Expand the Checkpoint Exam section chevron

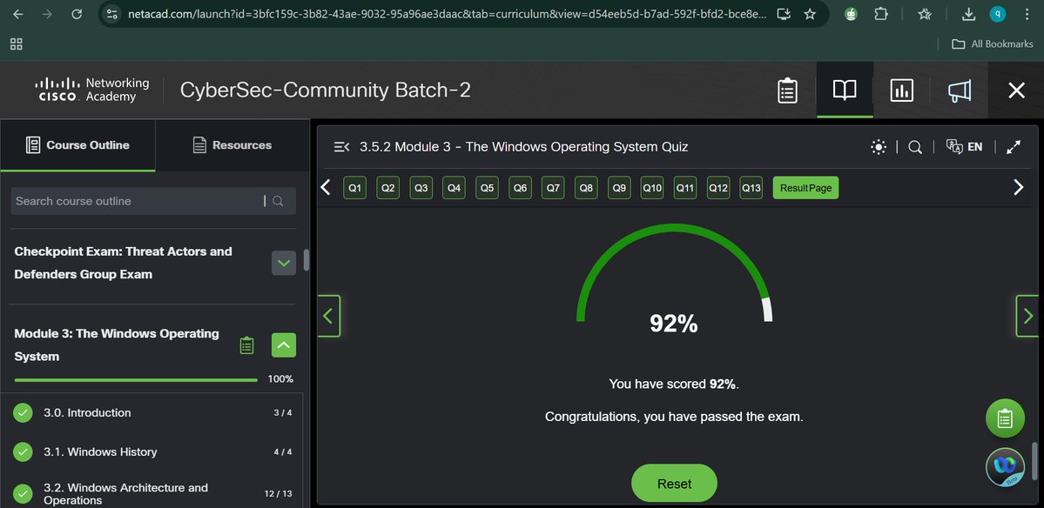283,263
